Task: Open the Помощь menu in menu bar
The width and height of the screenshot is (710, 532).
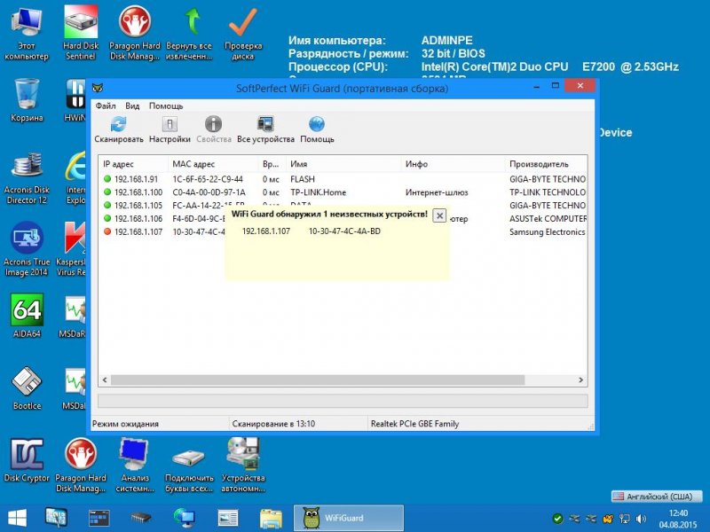Action: (166, 106)
